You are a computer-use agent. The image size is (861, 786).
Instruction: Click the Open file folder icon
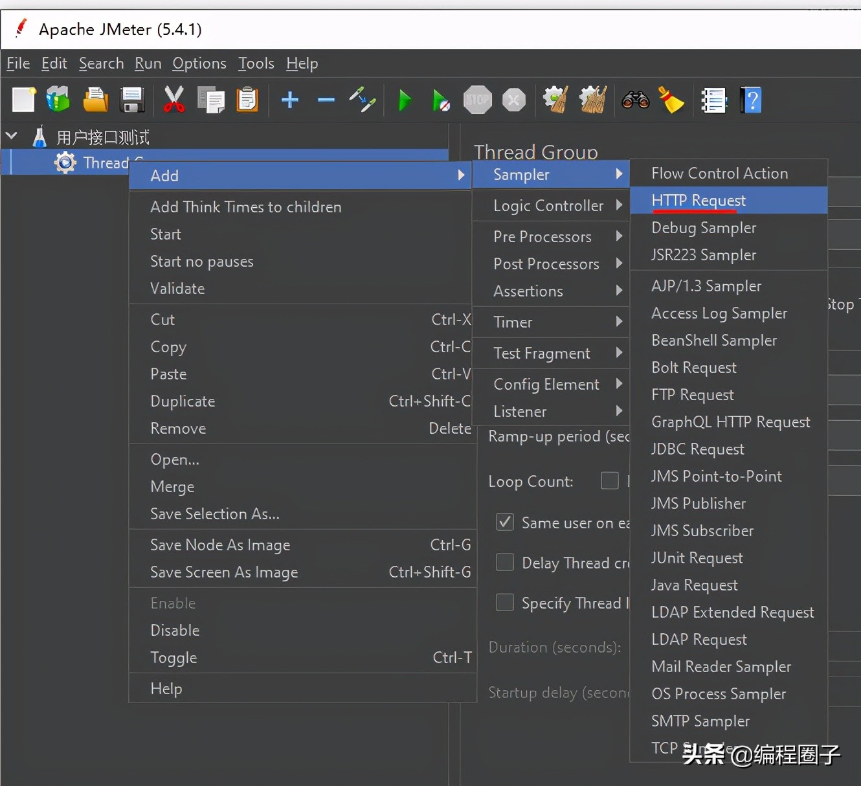pyautogui.click(x=95, y=100)
